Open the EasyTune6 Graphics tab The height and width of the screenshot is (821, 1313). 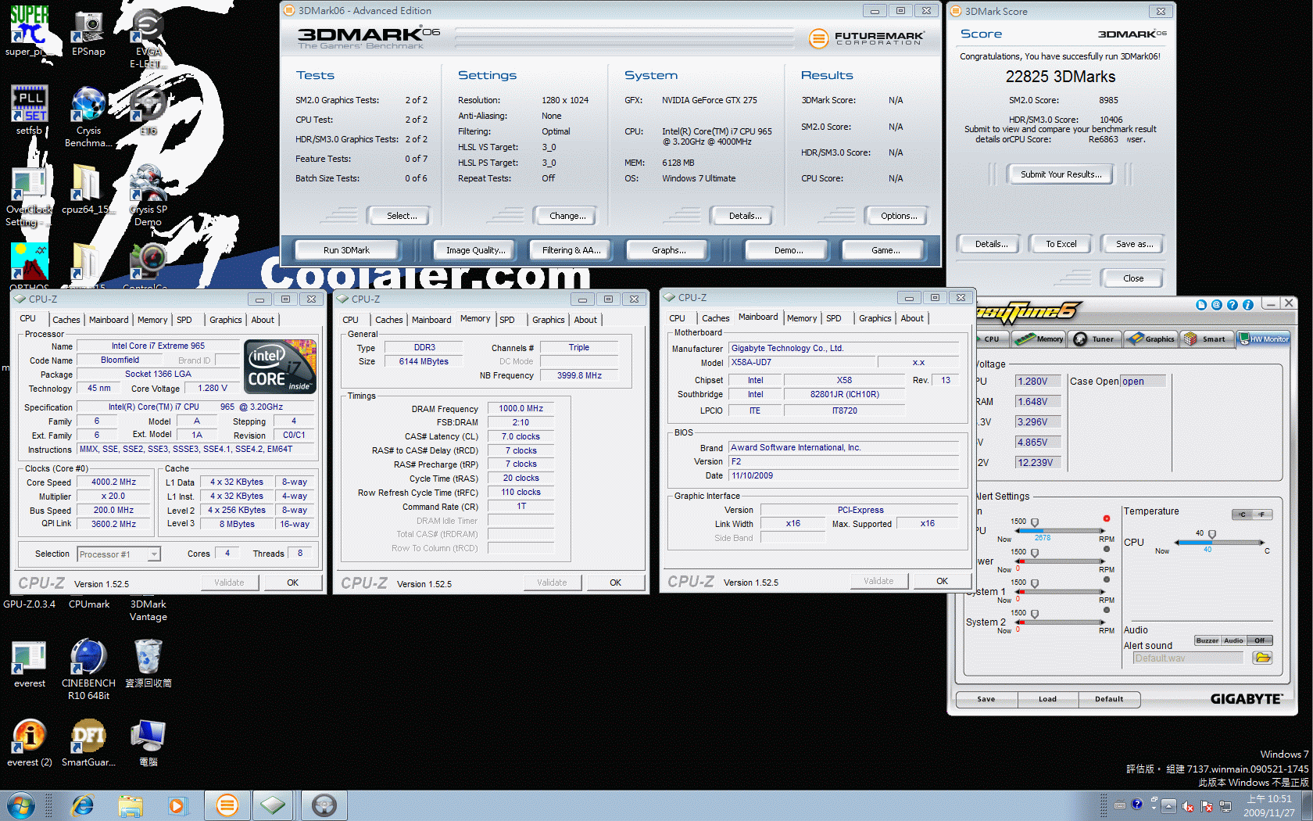(1151, 339)
